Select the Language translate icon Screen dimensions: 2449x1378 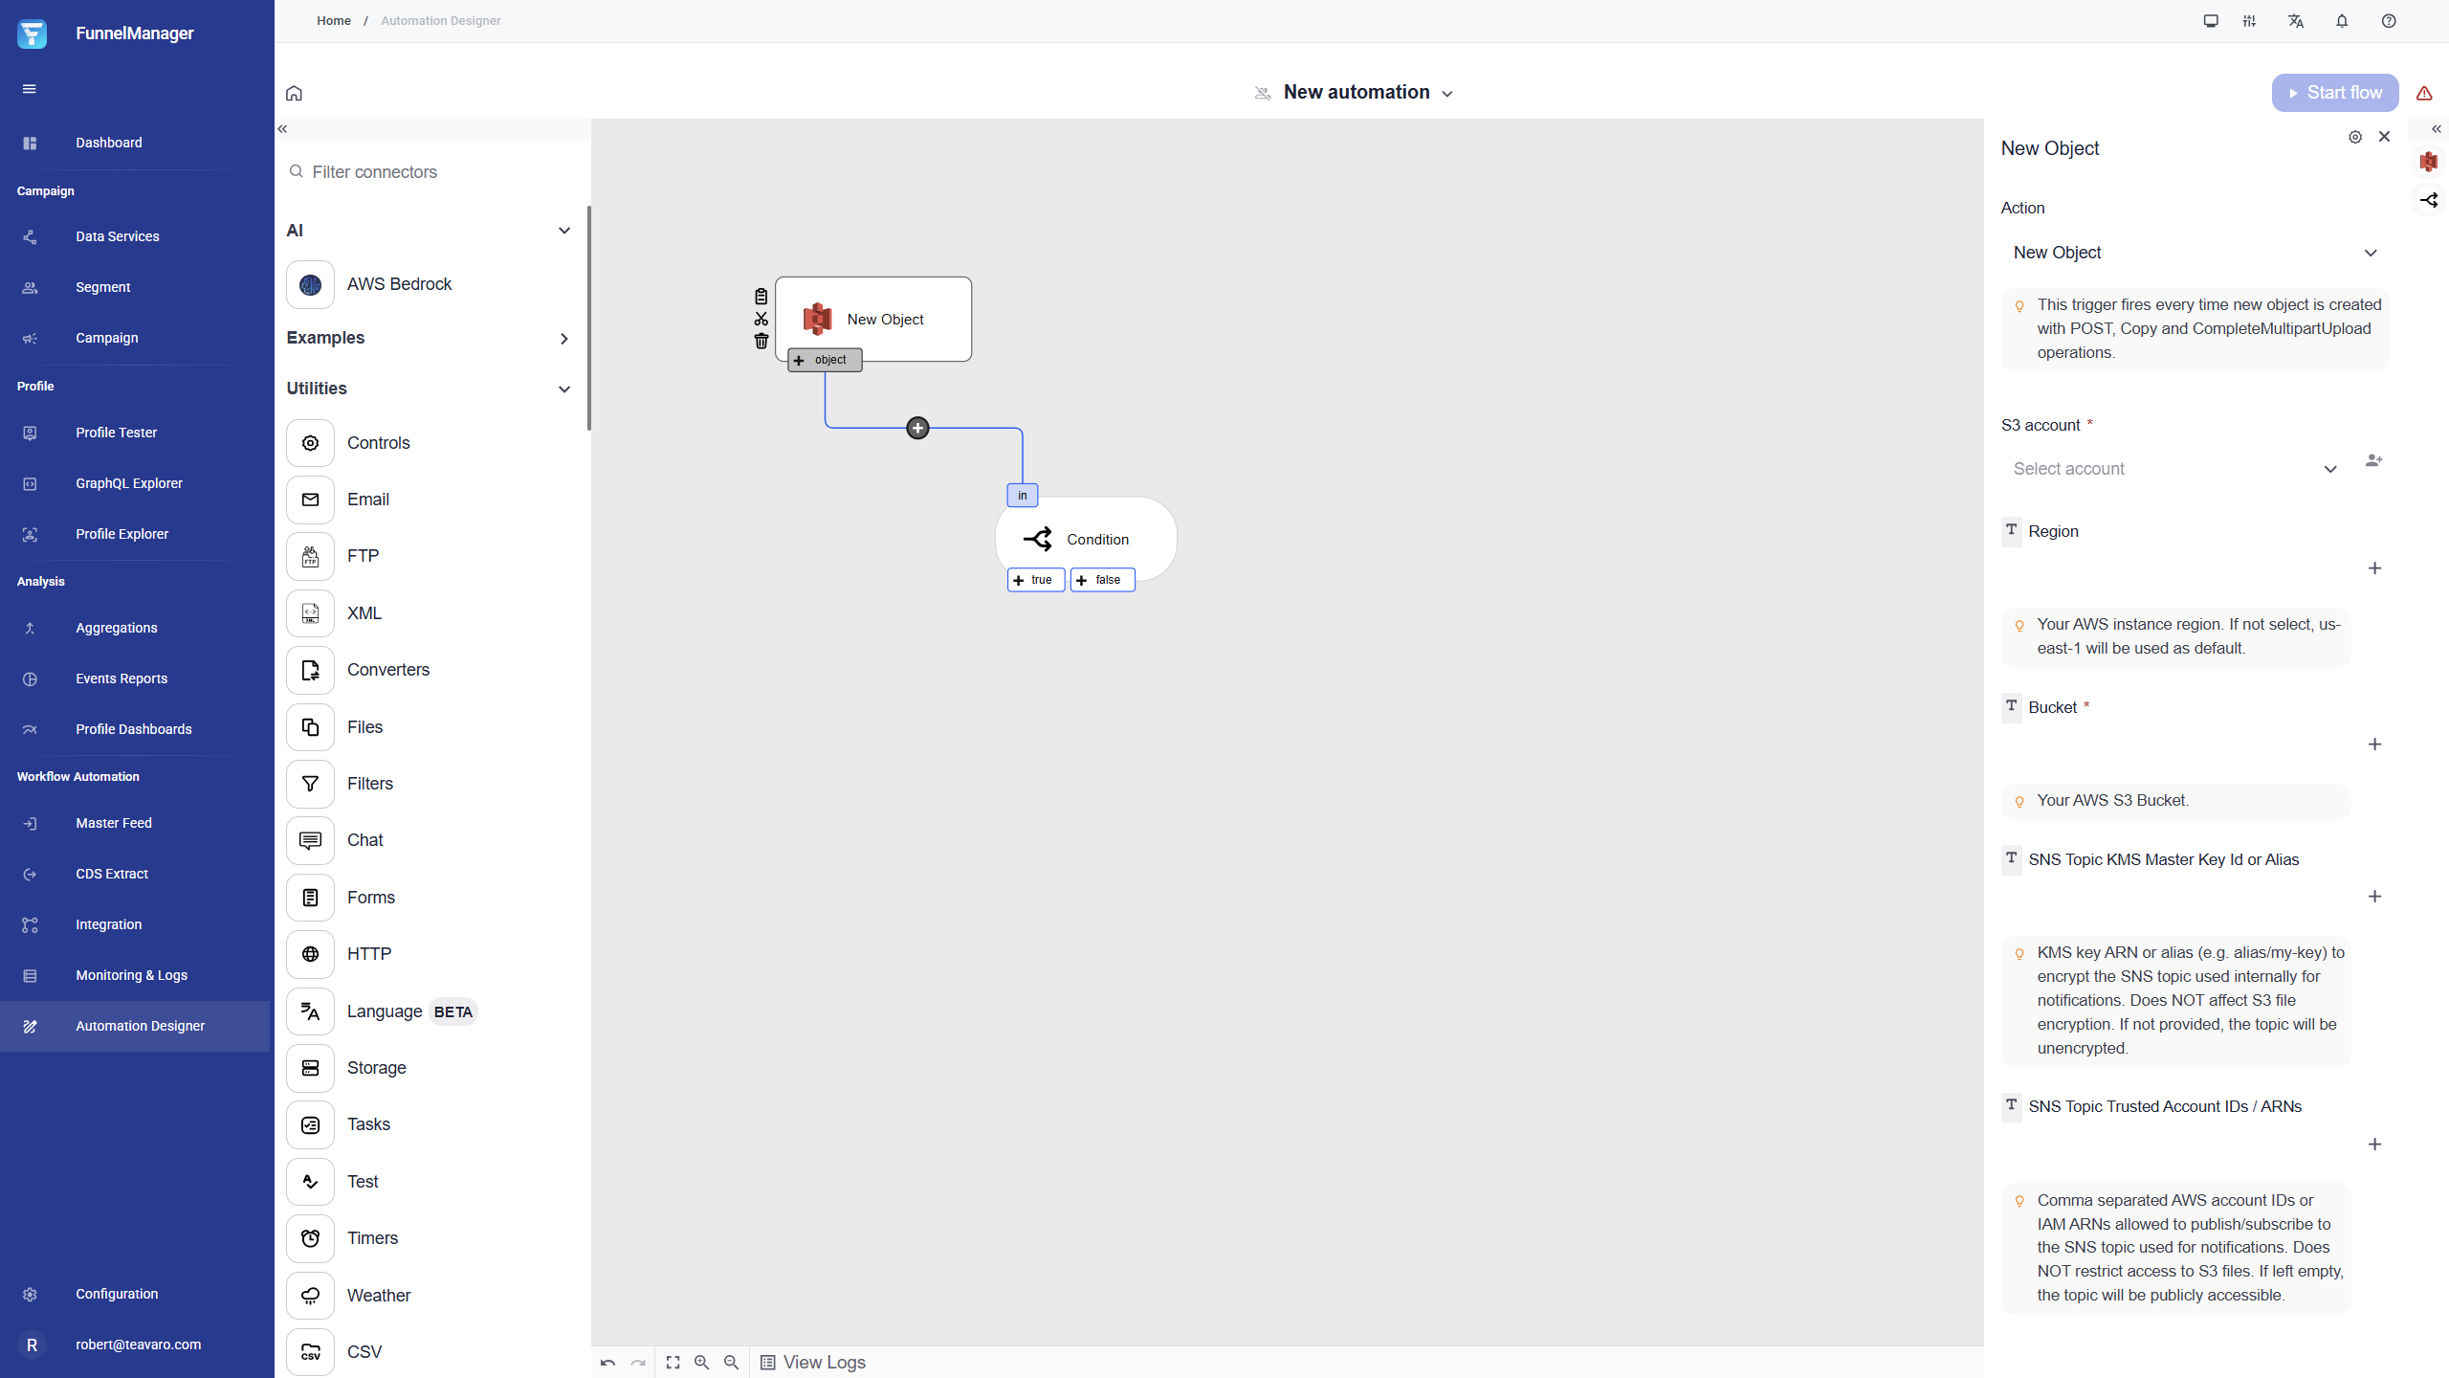coord(310,1011)
